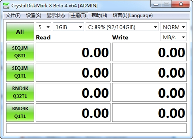Open the 语言(L)(Language) menu
Image resolution: width=193 pixels, height=139 pixels.
coord(133,15)
